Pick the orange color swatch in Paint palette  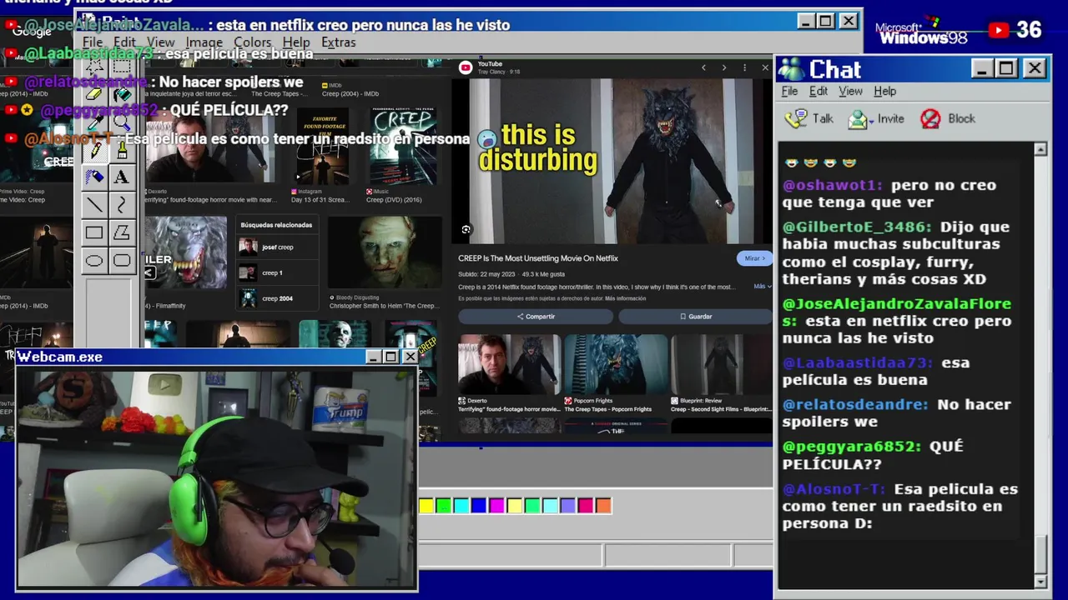[x=603, y=505]
